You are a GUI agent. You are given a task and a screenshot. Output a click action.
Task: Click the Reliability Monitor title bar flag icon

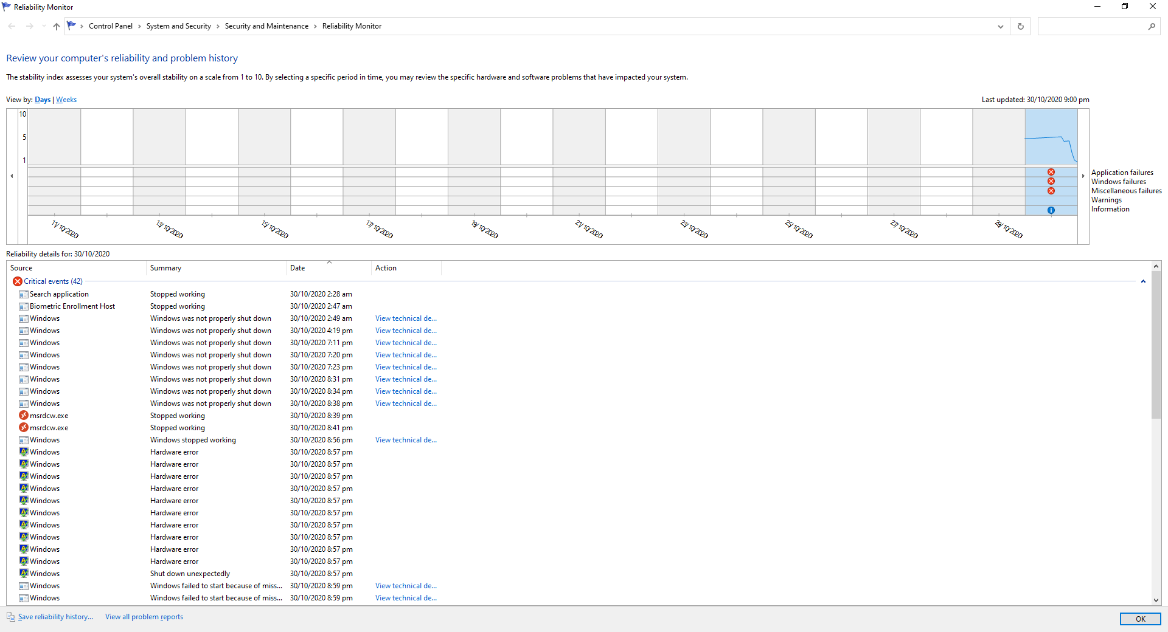tap(6, 7)
